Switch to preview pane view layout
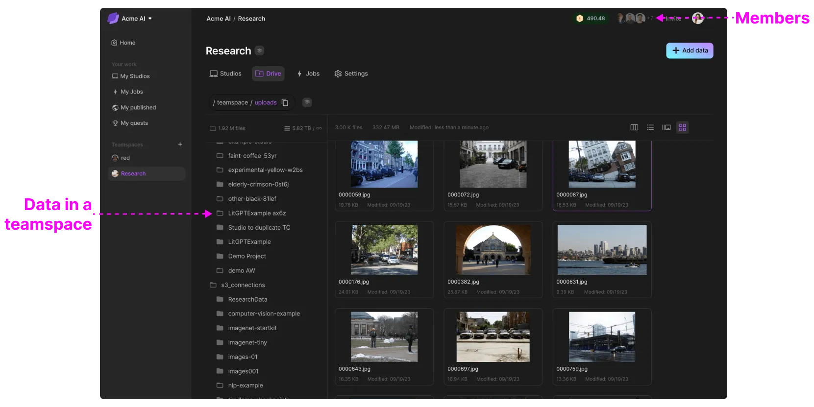 tap(666, 127)
